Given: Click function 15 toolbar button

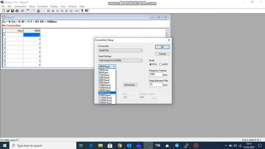Looking at the screenshot, I should (x=58, y=11).
